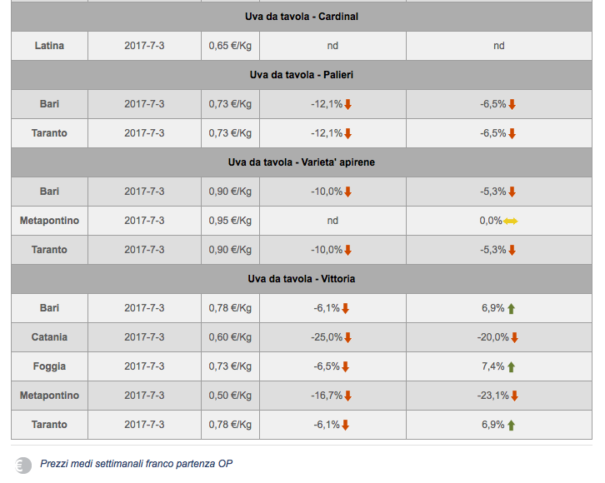Select the Uva da tavola - Cardinal header
The height and width of the screenshot is (483, 605).
302,17
